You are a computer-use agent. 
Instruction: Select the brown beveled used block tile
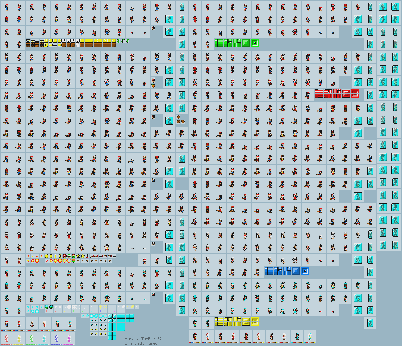[73, 45]
